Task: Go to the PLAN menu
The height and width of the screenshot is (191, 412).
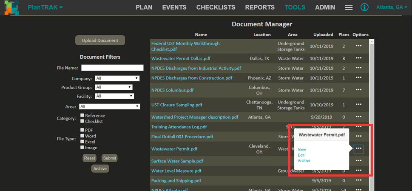Action: point(144,7)
